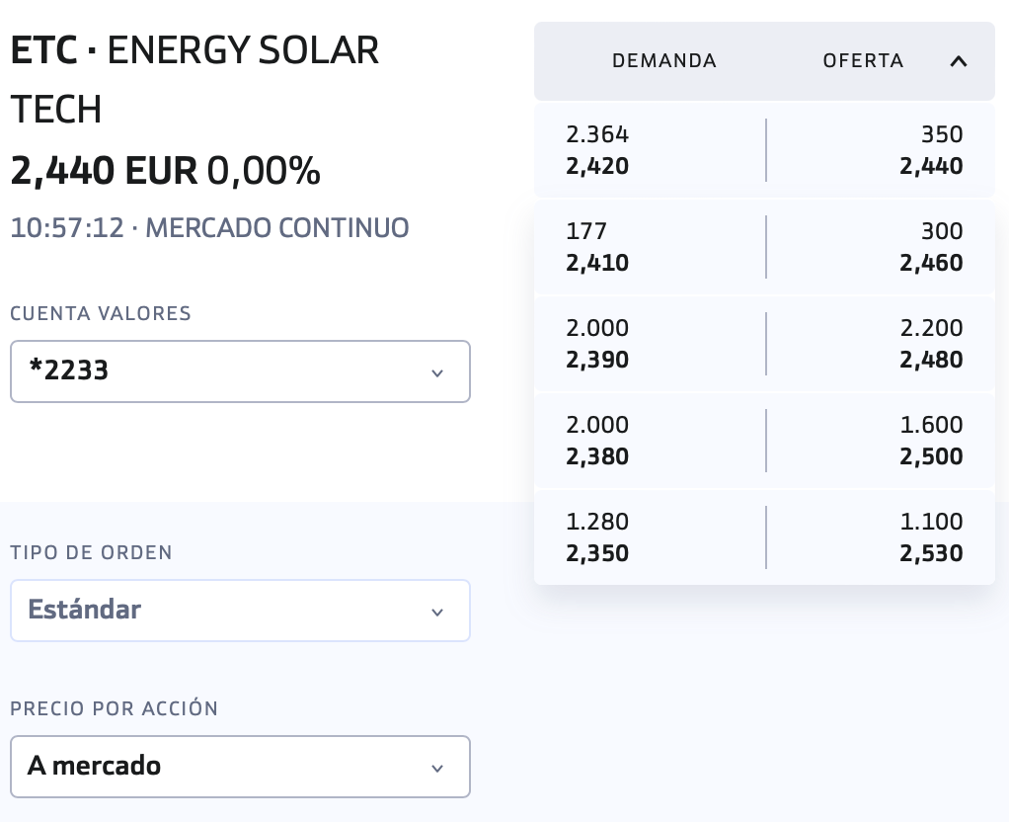
Task: Pick the 2,410 demand price level
Action: click(x=597, y=263)
